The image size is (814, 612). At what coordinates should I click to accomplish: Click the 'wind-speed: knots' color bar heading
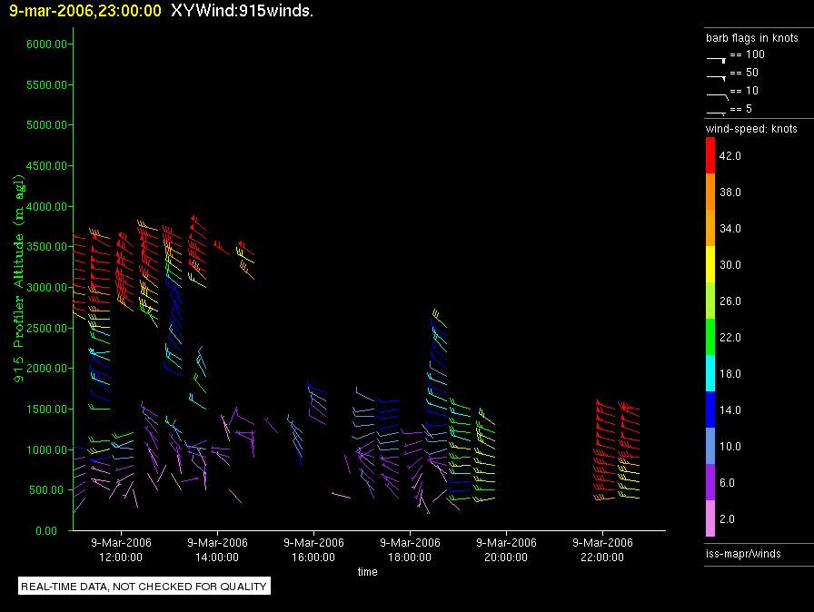click(751, 129)
